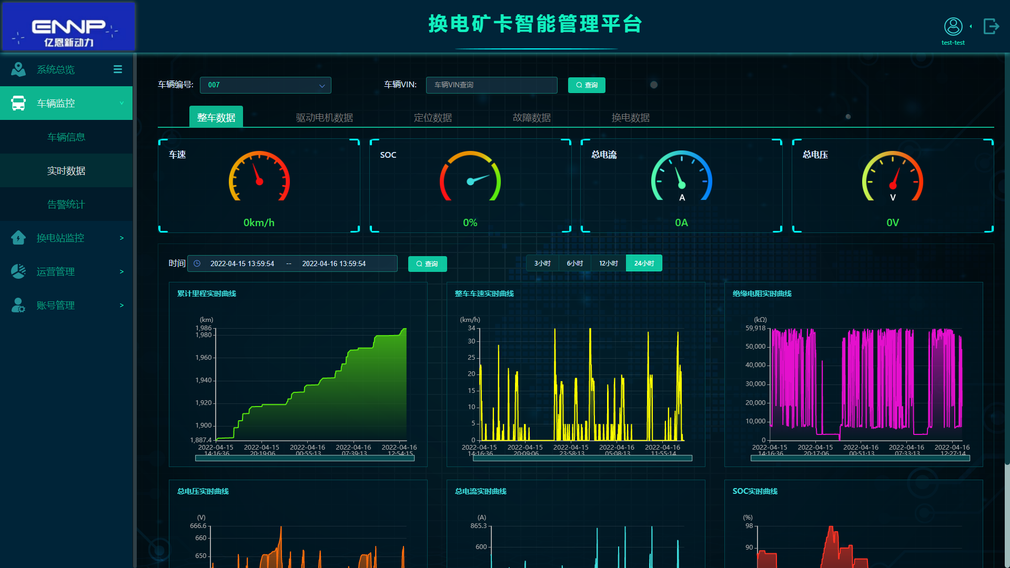Switch to the 驱动电机数据 tab
This screenshot has width=1010, height=568.
coord(325,117)
